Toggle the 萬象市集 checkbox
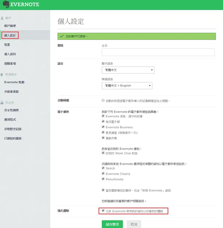This screenshot has width=223, height=228. point(103,138)
